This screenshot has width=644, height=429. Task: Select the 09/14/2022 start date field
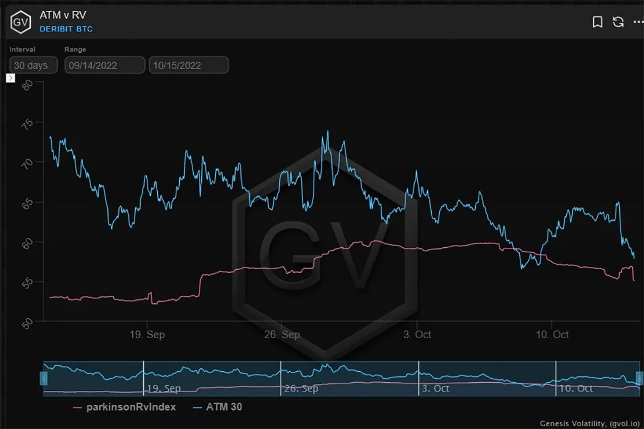click(x=105, y=65)
